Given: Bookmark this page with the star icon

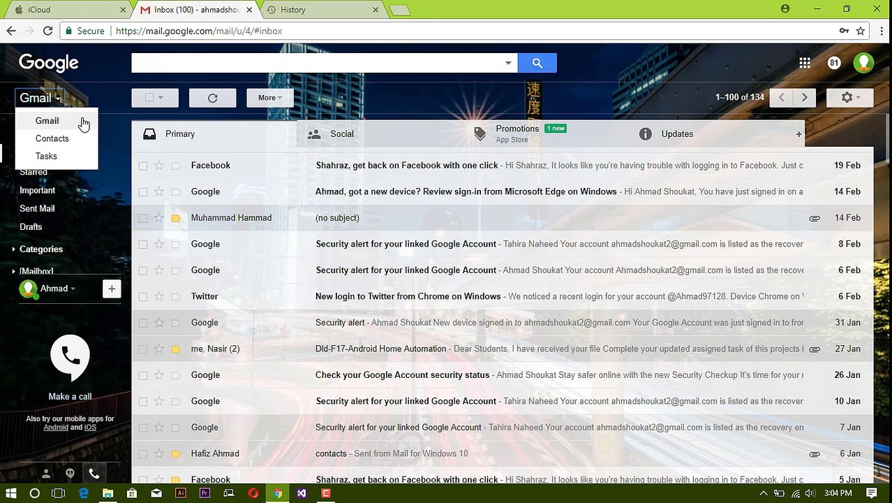Looking at the screenshot, I should pos(861,31).
